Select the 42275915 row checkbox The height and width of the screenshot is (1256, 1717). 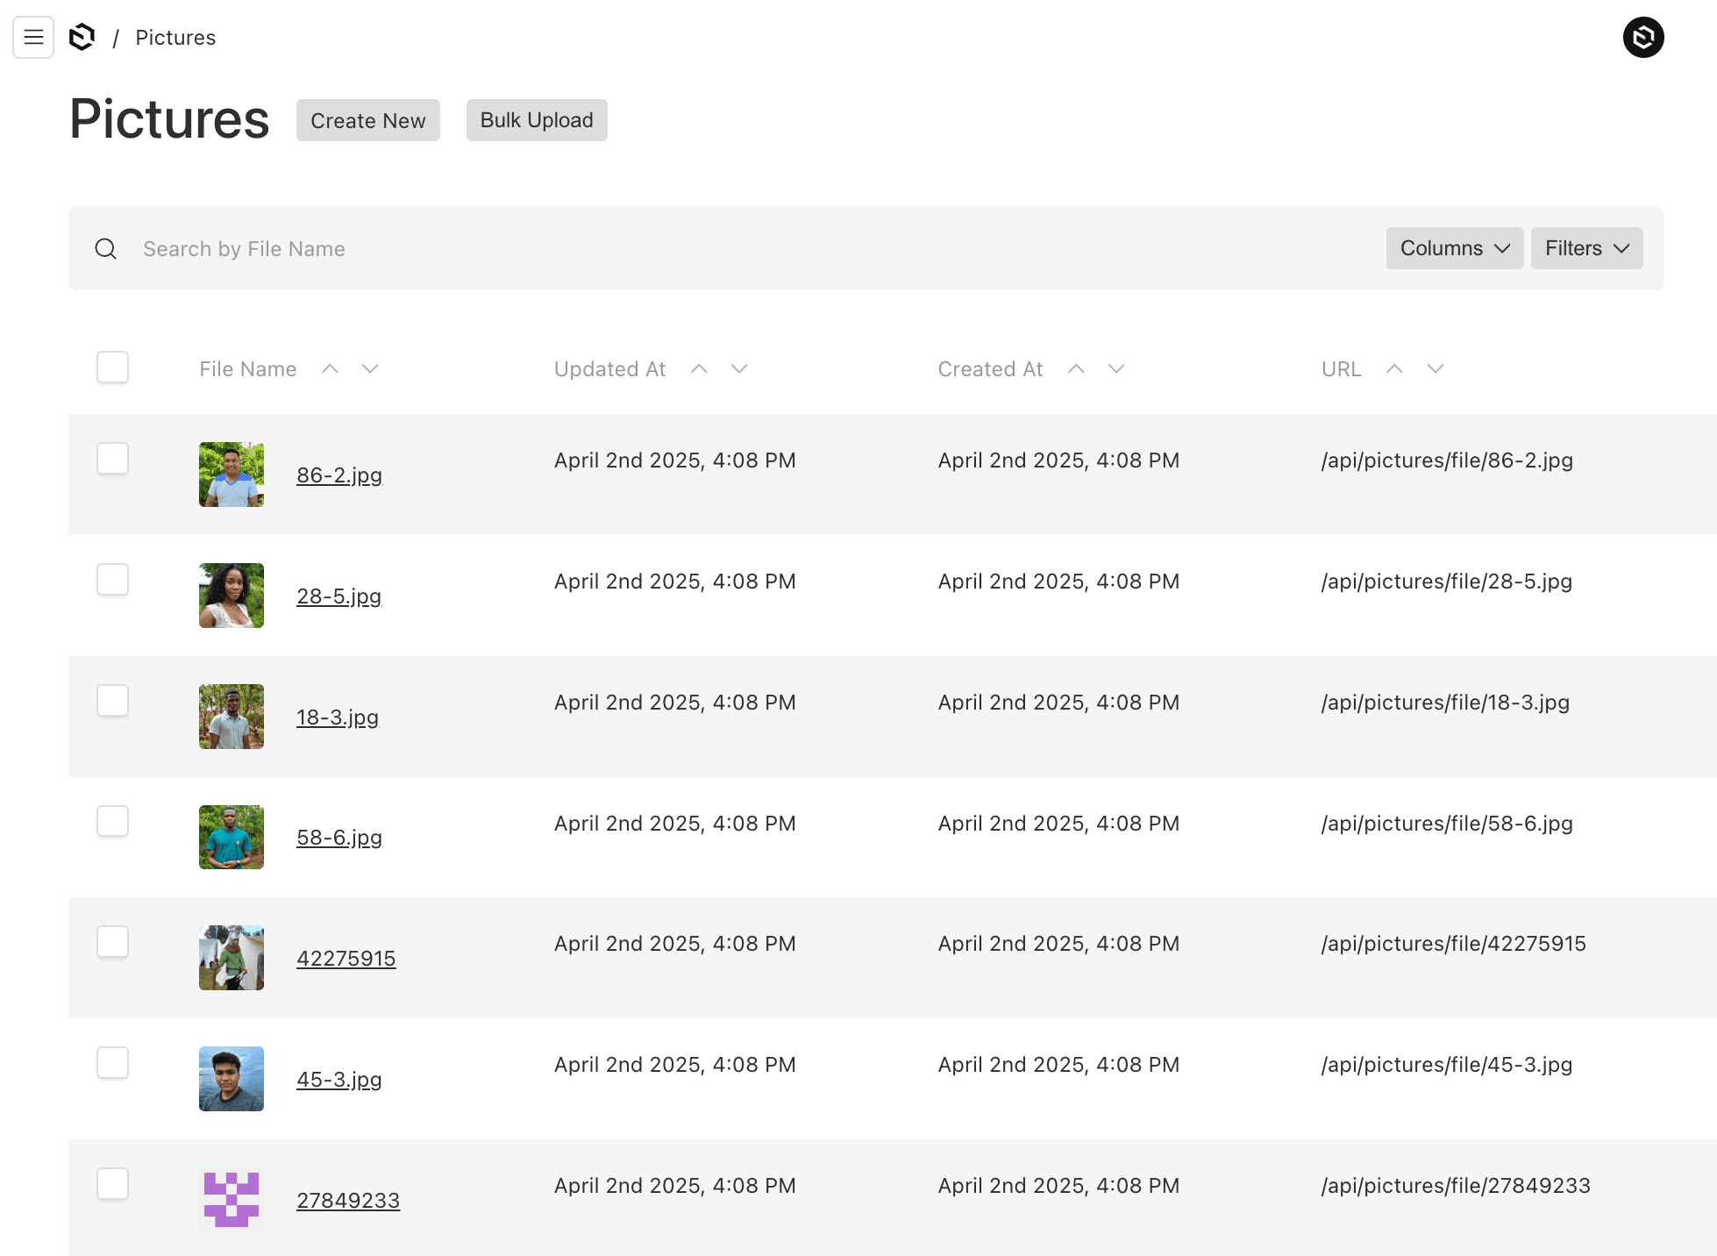112,942
